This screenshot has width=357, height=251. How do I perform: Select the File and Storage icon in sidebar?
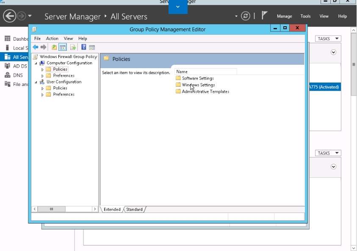click(x=8, y=84)
